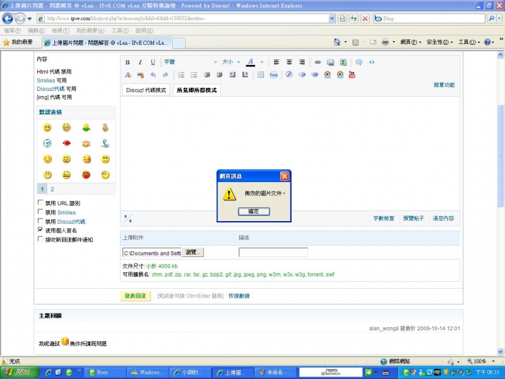This screenshot has height=379, width=505.
Task: Apply italic formatting in the editor
Action: (x=140, y=62)
